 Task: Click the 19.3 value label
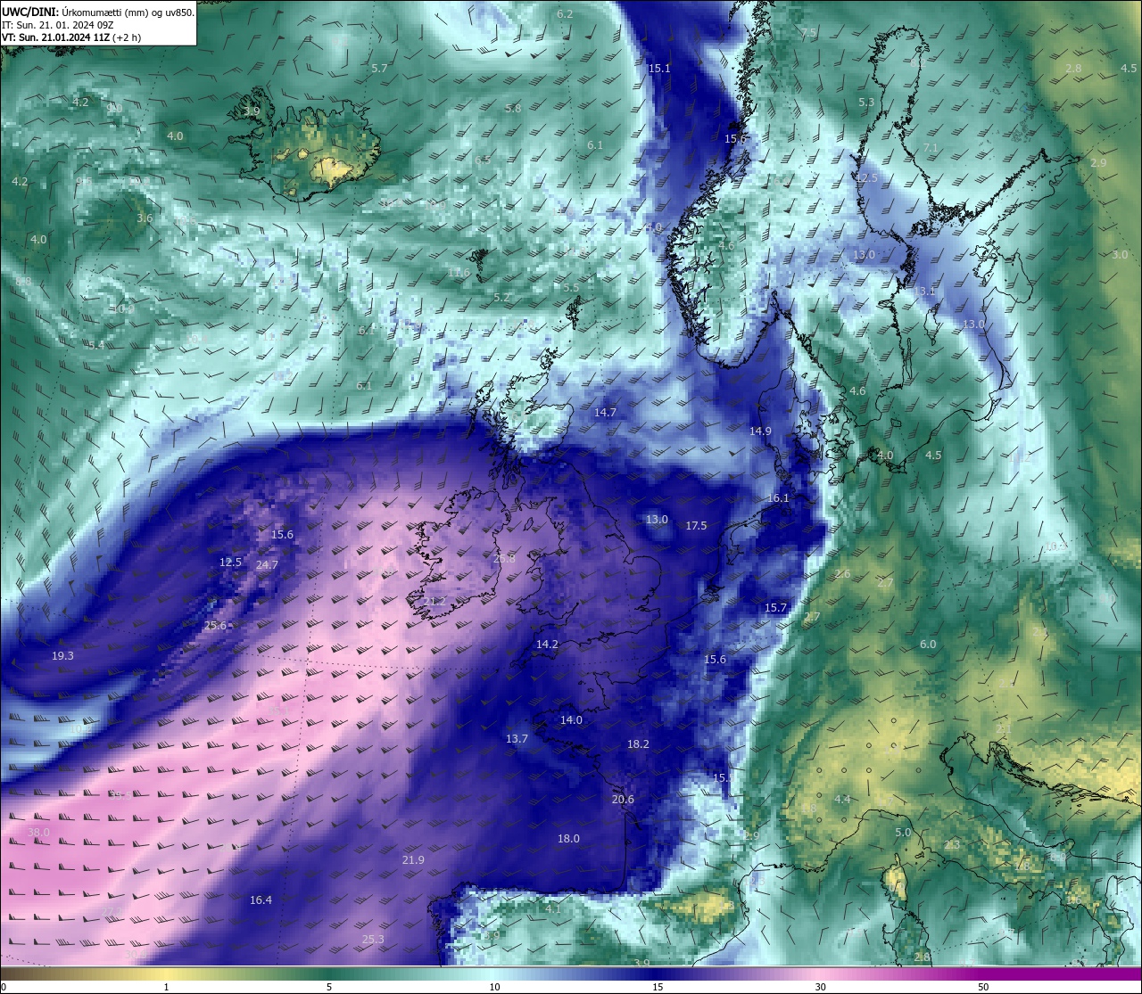point(62,656)
